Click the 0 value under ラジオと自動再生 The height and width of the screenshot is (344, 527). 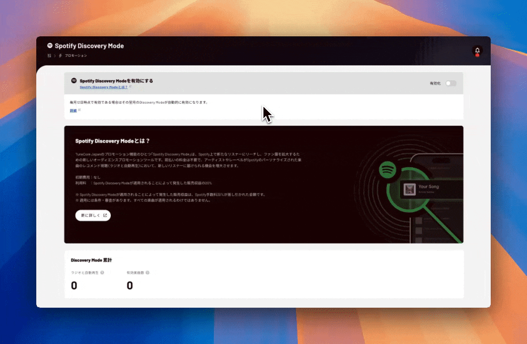74,286
